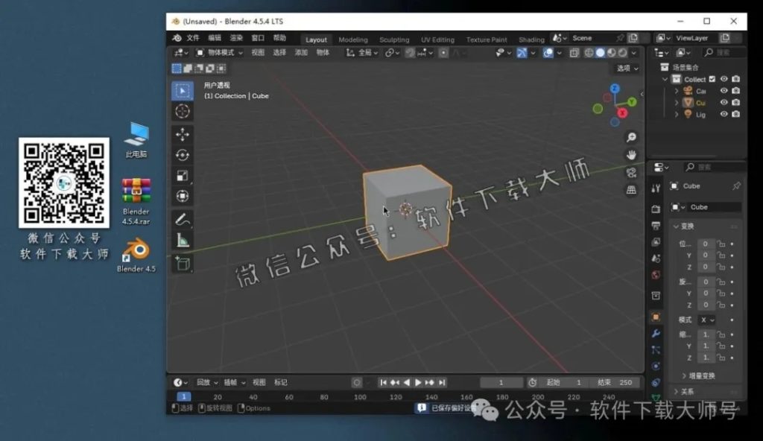Select the Scale tool
This screenshot has width=763, height=441.
point(183,175)
